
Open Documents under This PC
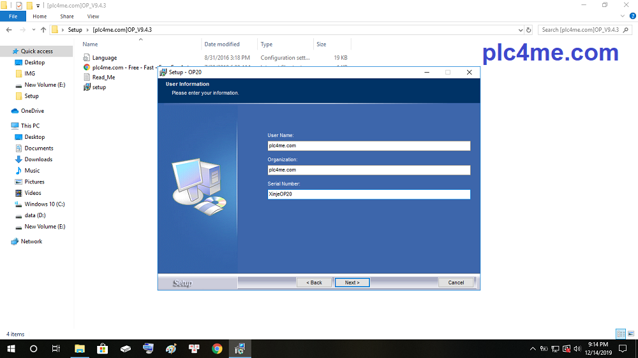(x=39, y=148)
